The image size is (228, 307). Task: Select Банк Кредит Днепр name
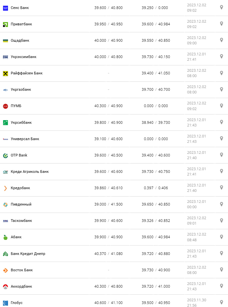pyautogui.click(x=28, y=254)
